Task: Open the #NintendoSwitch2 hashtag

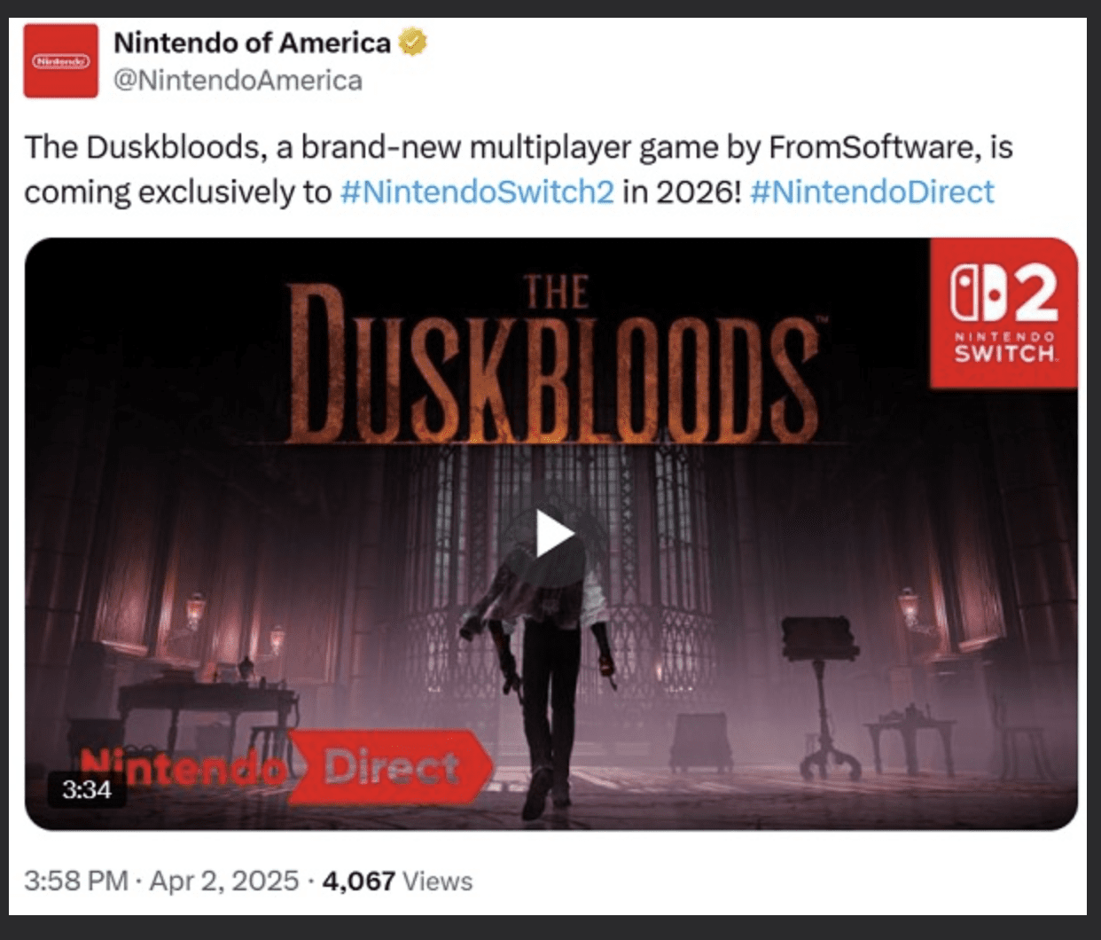Action: tap(477, 192)
